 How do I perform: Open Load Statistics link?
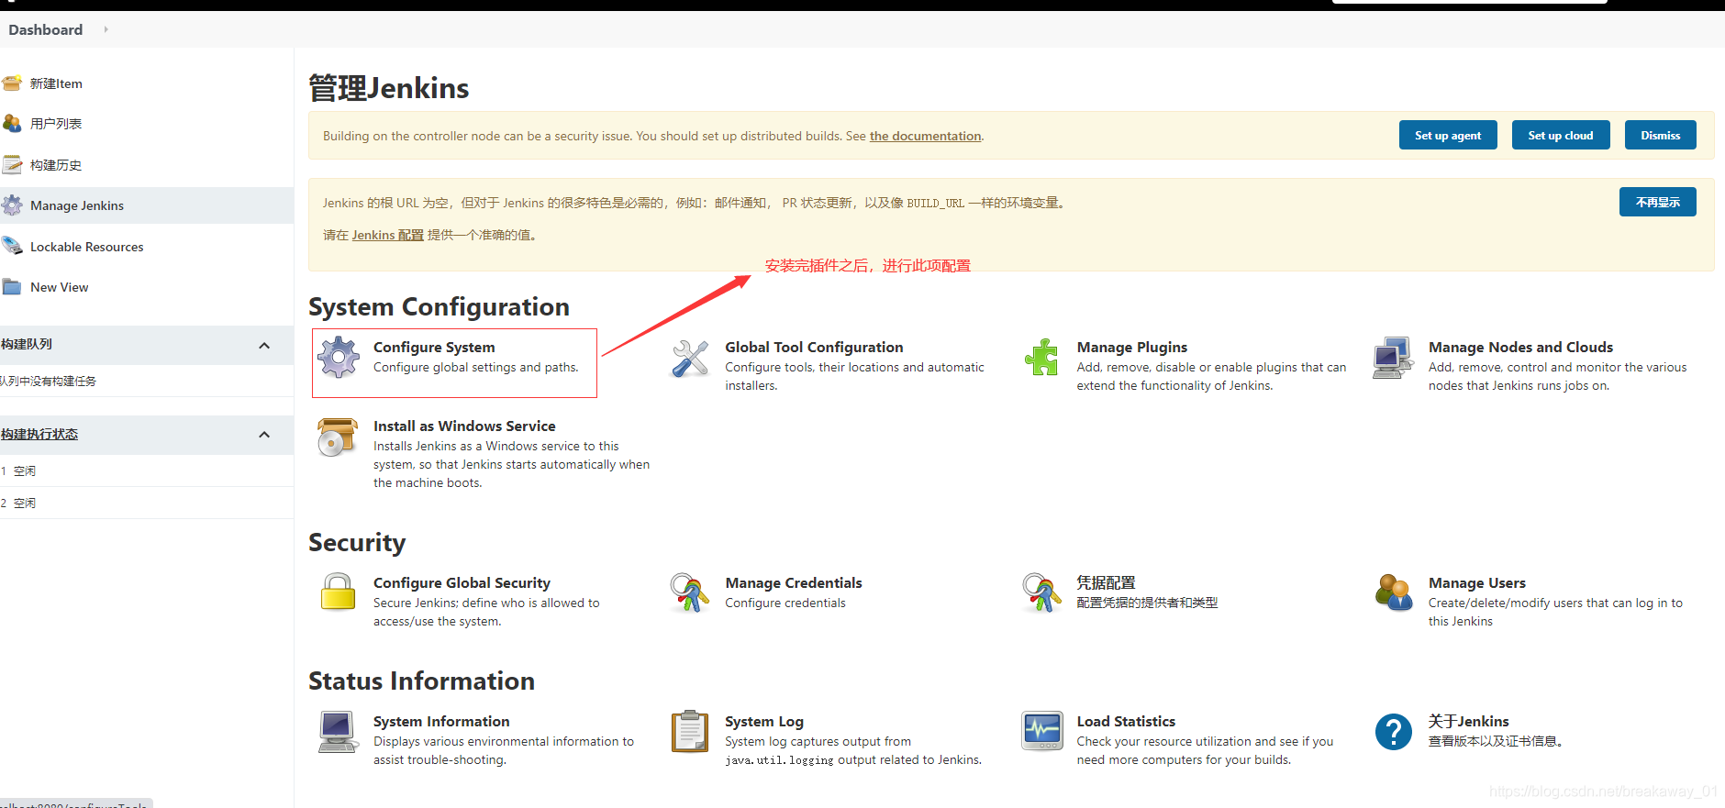point(1126,721)
